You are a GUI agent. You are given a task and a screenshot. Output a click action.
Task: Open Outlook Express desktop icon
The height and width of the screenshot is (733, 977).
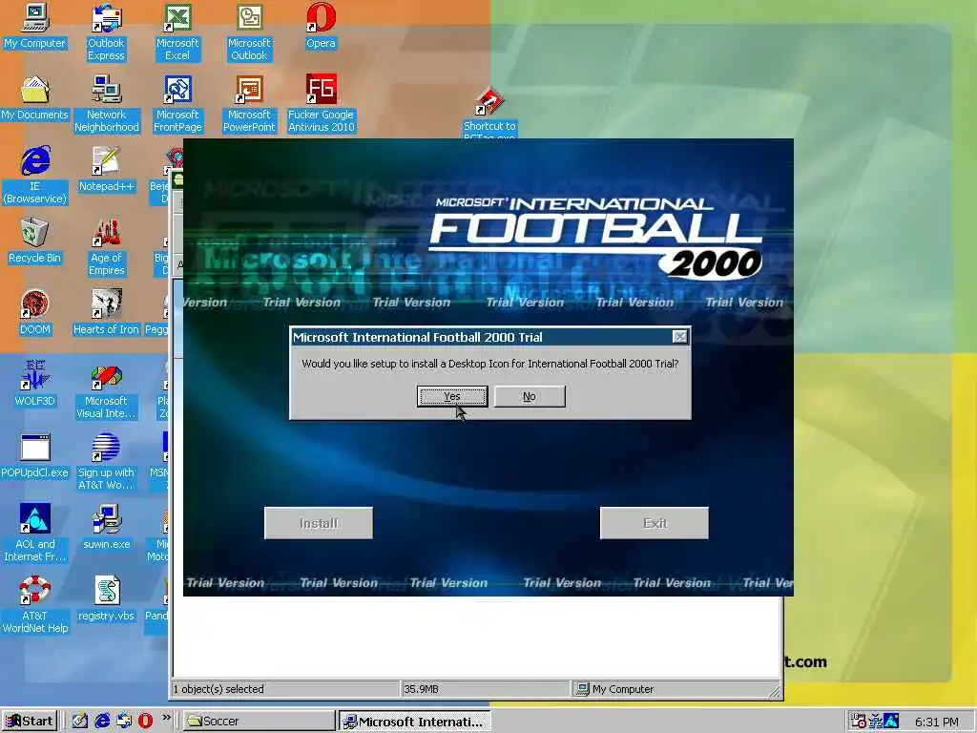click(x=106, y=31)
